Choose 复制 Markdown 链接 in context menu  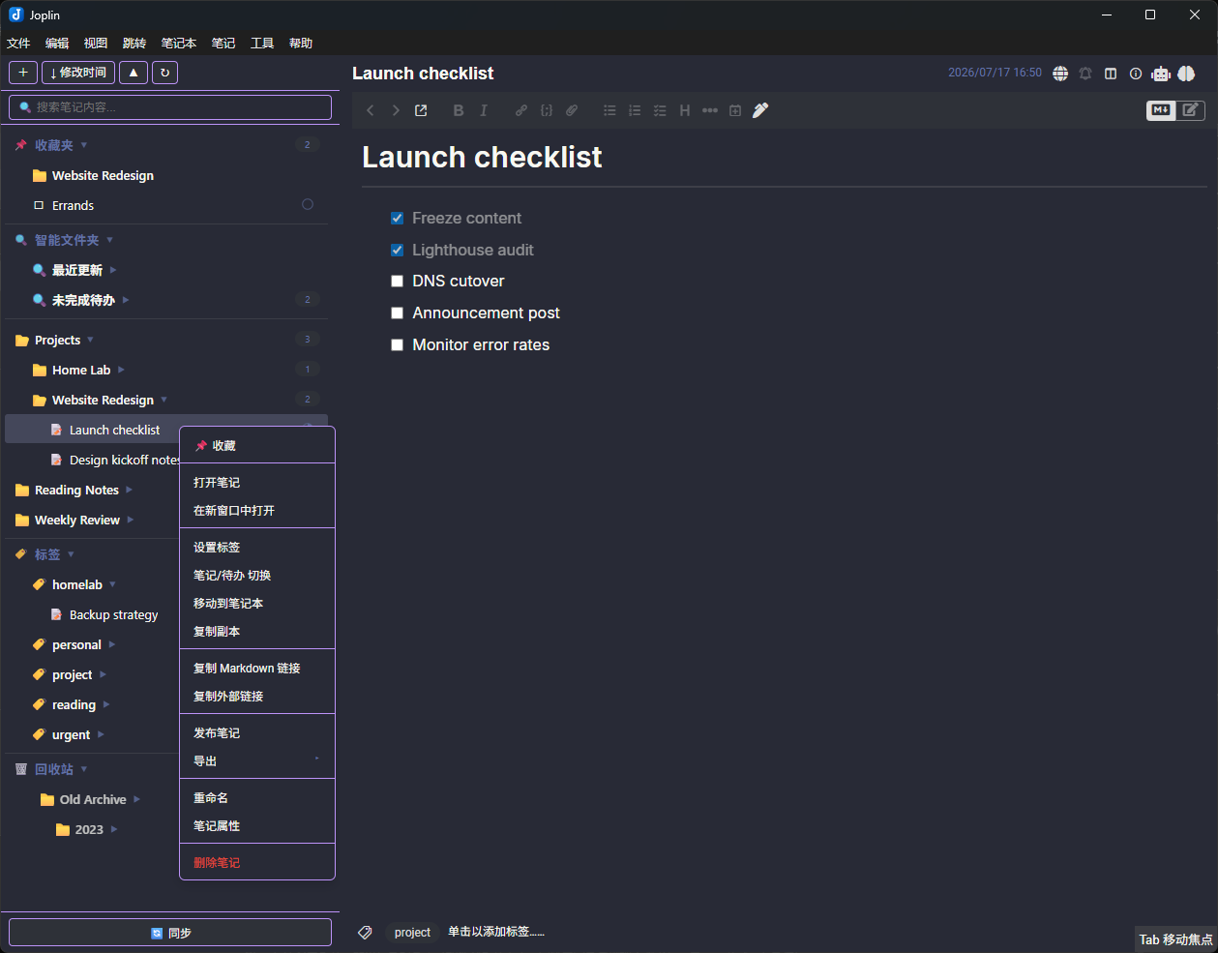coord(257,669)
